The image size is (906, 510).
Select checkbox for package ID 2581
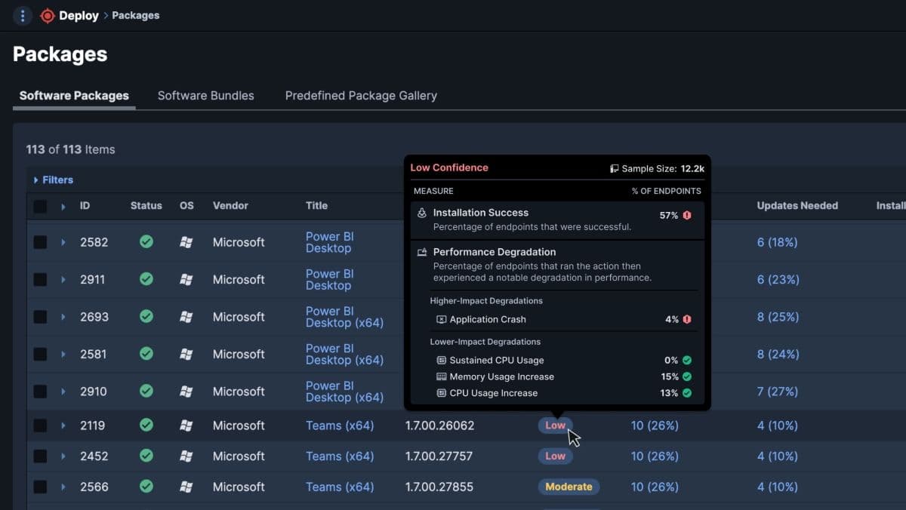click(40, 354)
